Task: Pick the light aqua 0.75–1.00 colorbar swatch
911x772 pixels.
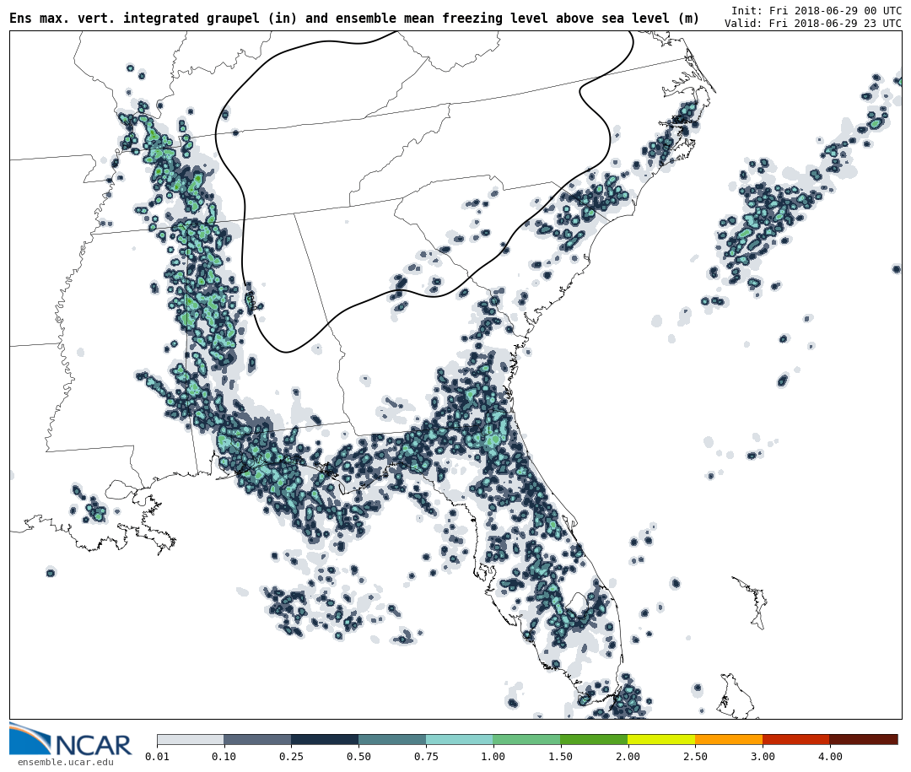Action: click(x=459, y=739)
